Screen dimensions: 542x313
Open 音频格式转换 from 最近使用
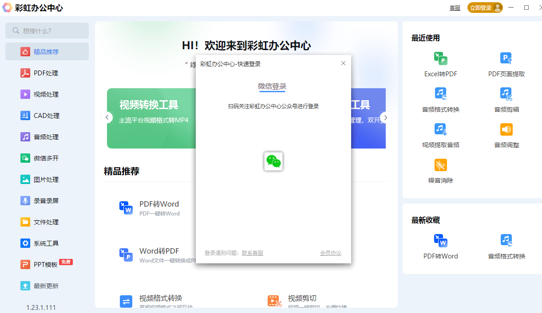point(440,100)
